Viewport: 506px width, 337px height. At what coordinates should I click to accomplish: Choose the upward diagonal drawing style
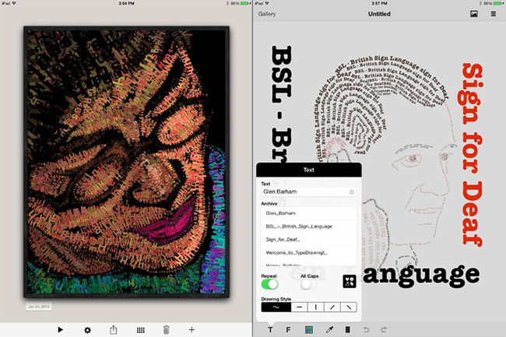pyautogui.click(x=332, y=307)
